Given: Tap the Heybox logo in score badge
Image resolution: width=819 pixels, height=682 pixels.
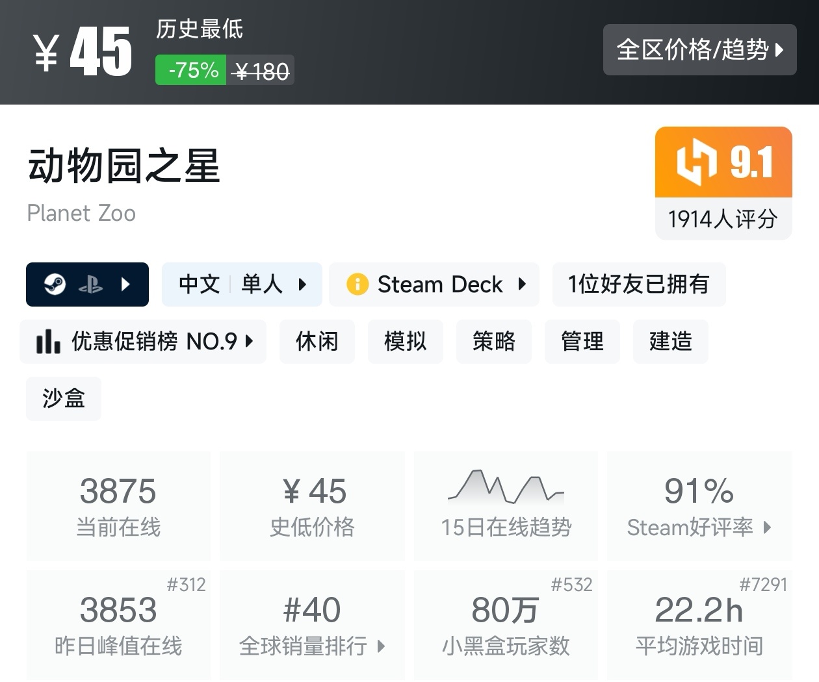Looking at the screenshot, I should coord(696,162).
